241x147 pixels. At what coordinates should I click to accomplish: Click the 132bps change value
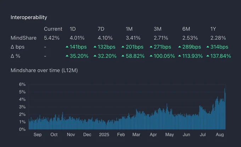click(107, 47)
